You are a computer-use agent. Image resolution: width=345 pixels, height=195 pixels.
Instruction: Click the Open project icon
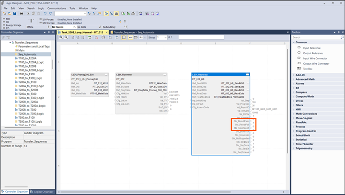point(10,13)
